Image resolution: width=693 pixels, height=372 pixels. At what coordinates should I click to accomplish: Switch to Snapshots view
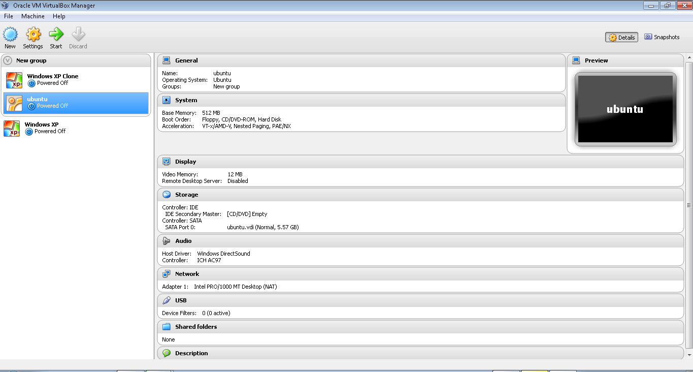(x=662, y=37)
